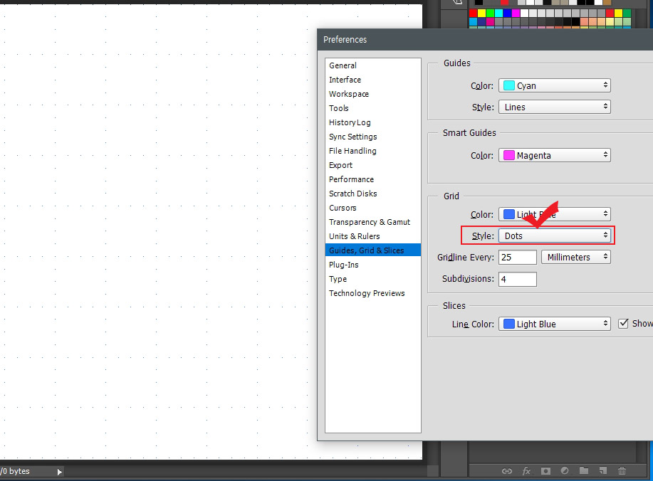Click the Gridline Every input field
This screenshot has height=481, width=653.
click(518, 257)
